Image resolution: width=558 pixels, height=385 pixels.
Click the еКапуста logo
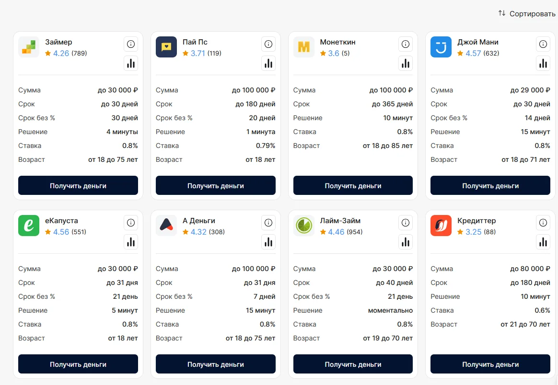tap(29, 226)
